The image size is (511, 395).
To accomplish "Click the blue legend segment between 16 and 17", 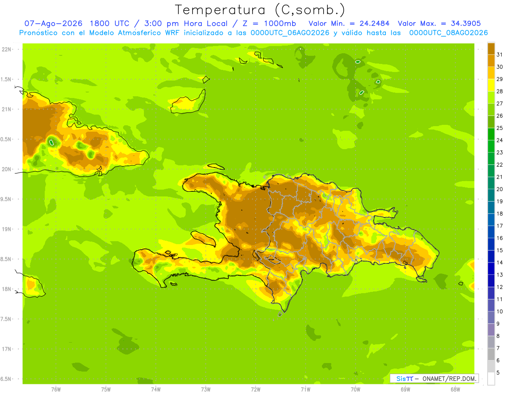I will click(x=491, y=232).
